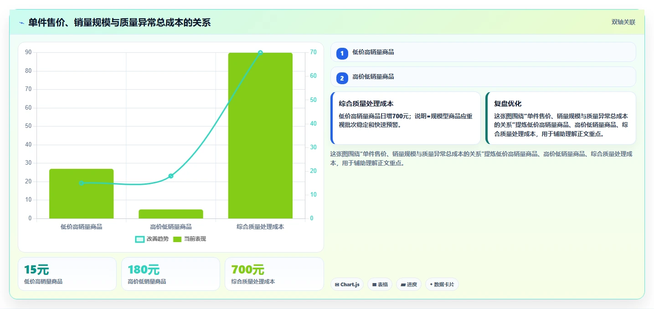The height and width of the screenshot is (309, 654).
Task: Click right axis value 30
Action: pos(313,147)
